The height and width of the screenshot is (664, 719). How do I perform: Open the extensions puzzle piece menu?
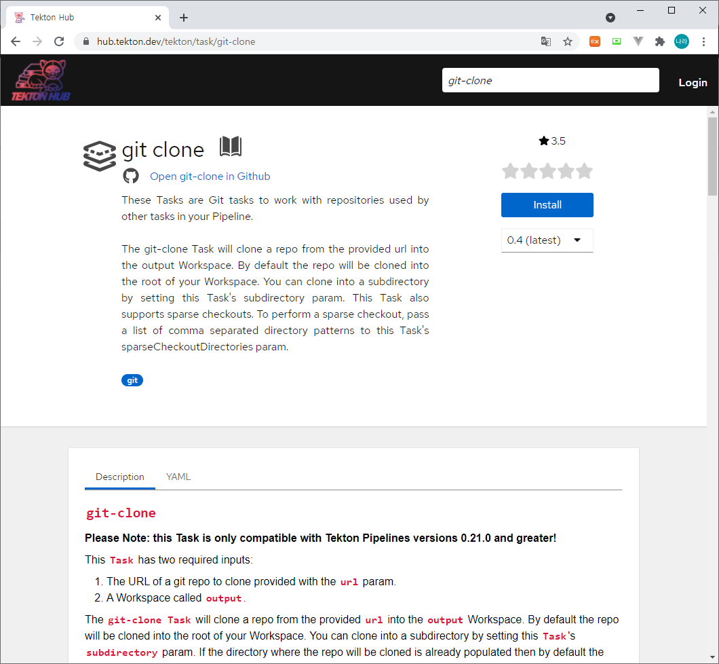(660, 41)
